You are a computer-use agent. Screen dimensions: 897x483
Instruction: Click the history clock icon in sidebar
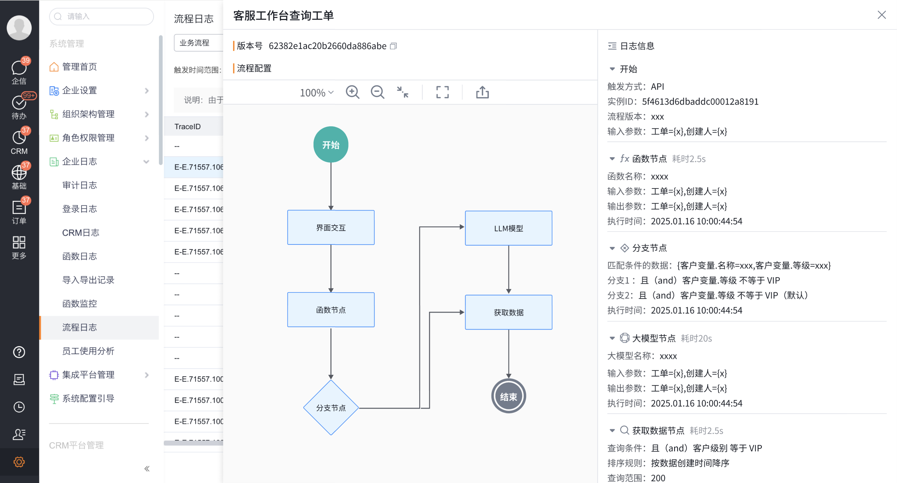[x=19, y=407]
